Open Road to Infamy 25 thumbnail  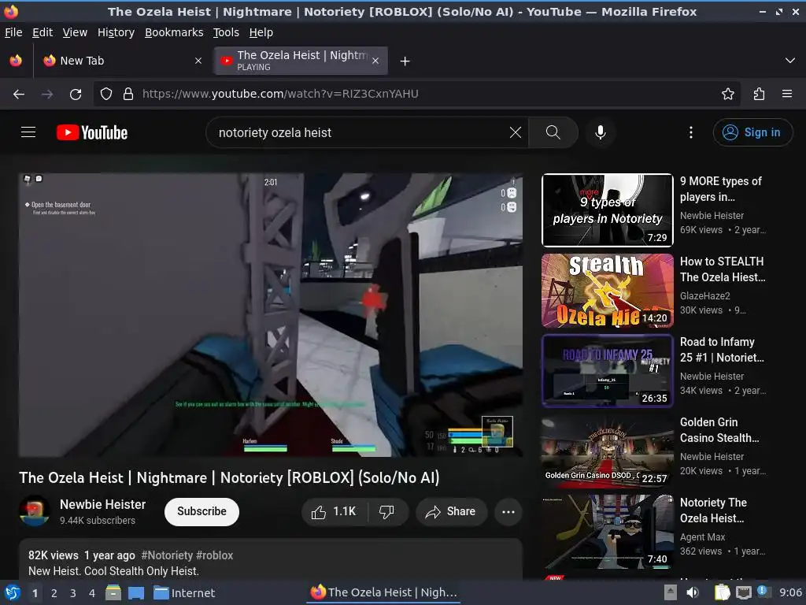[x=607, y=371]
